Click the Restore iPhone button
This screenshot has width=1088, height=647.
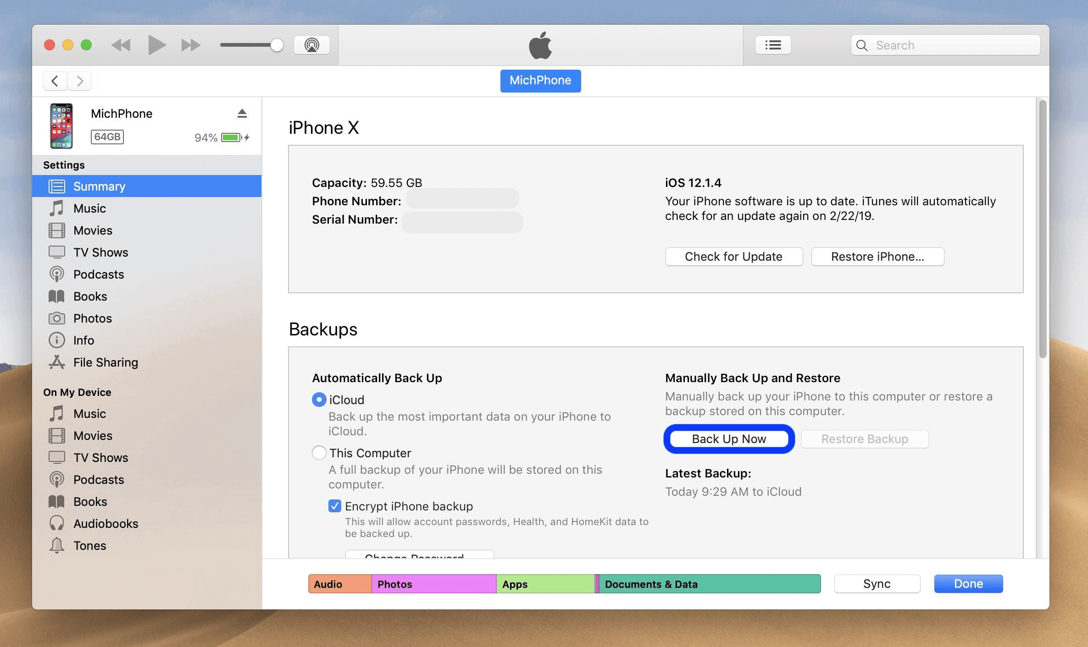877,256
